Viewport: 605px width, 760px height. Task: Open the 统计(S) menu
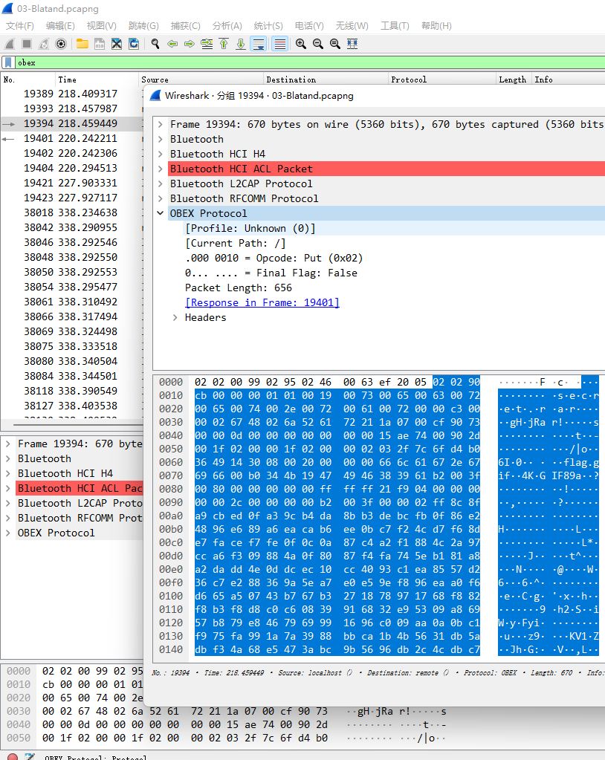pos(268,26)
